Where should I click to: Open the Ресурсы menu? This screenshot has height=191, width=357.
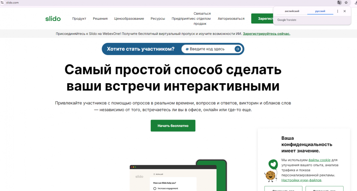pyautogui.click(x=158, y=18)
